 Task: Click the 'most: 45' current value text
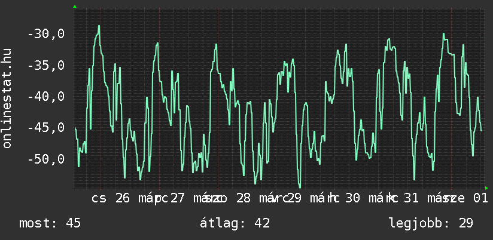click(x=50, y=223)
